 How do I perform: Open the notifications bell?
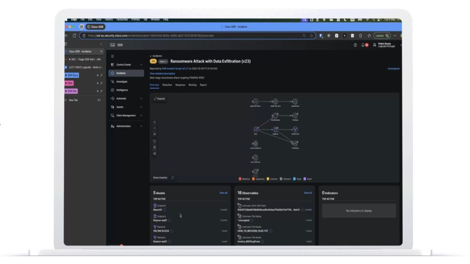coord(363,45)
